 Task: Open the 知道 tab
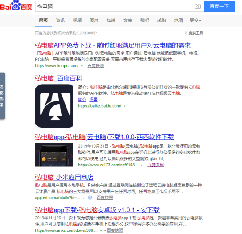click(111, 20)
